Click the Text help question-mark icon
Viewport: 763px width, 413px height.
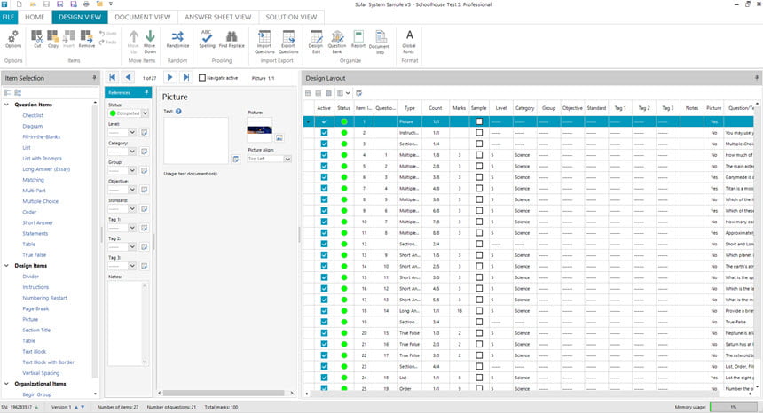coord(178,112)
